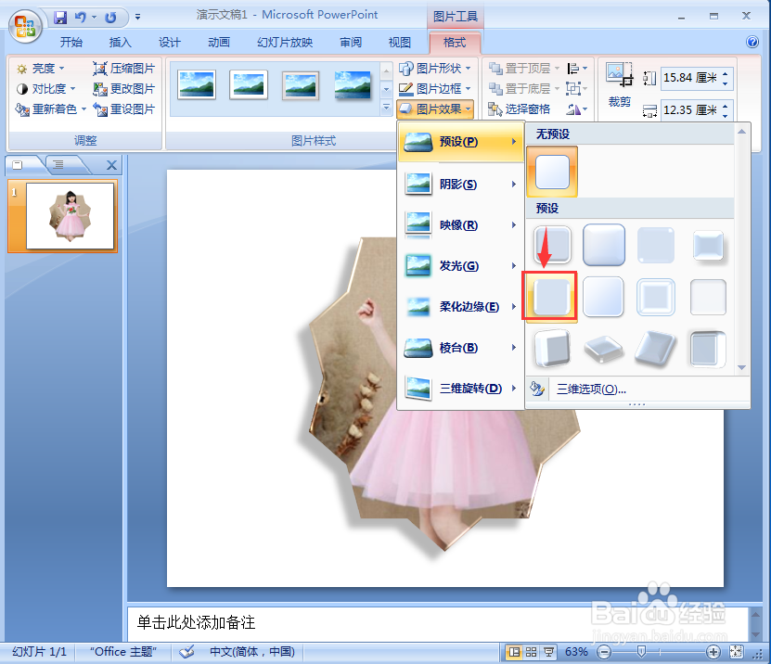Open the Contrast (对比度) dropdown
The height and width of the screenshot is (664, 771).
[x=45, y=89]
